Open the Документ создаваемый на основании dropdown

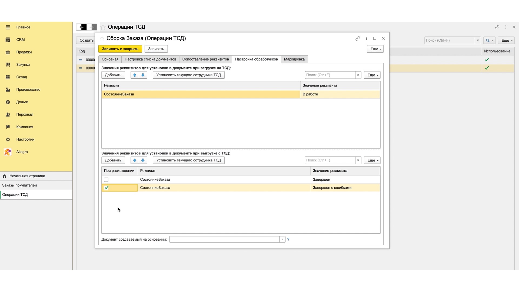click(282, 239)
